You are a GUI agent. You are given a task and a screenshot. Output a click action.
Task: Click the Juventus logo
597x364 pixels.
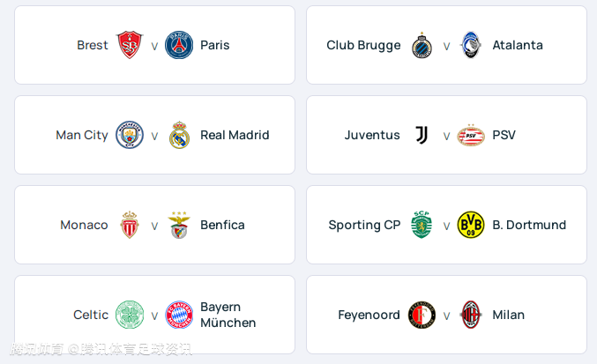[x=422, y=135]
